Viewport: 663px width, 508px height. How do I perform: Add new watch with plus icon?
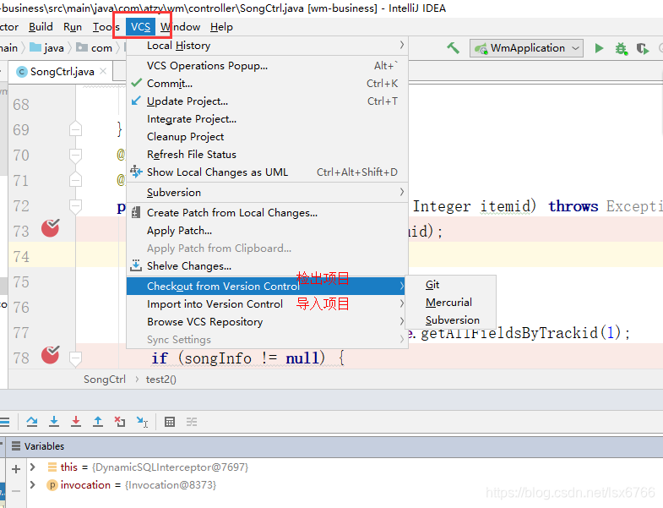[x=16, y=468]
